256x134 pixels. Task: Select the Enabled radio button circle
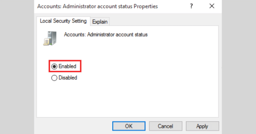click(x=54, y=66)
